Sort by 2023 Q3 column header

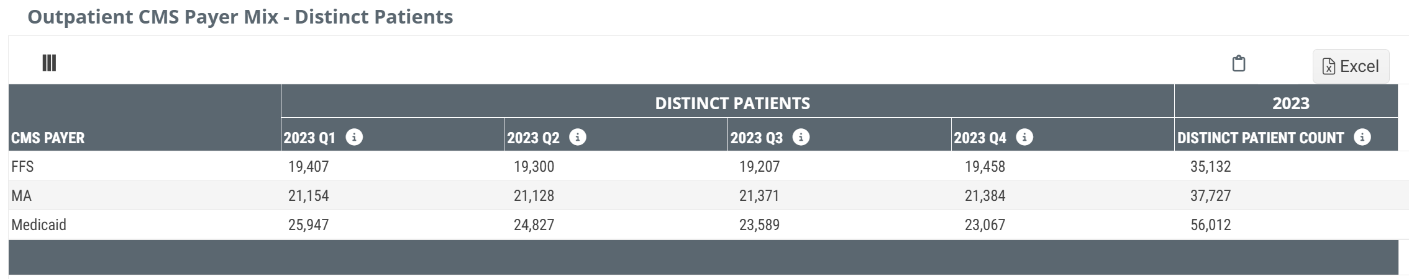coord(756,138)
